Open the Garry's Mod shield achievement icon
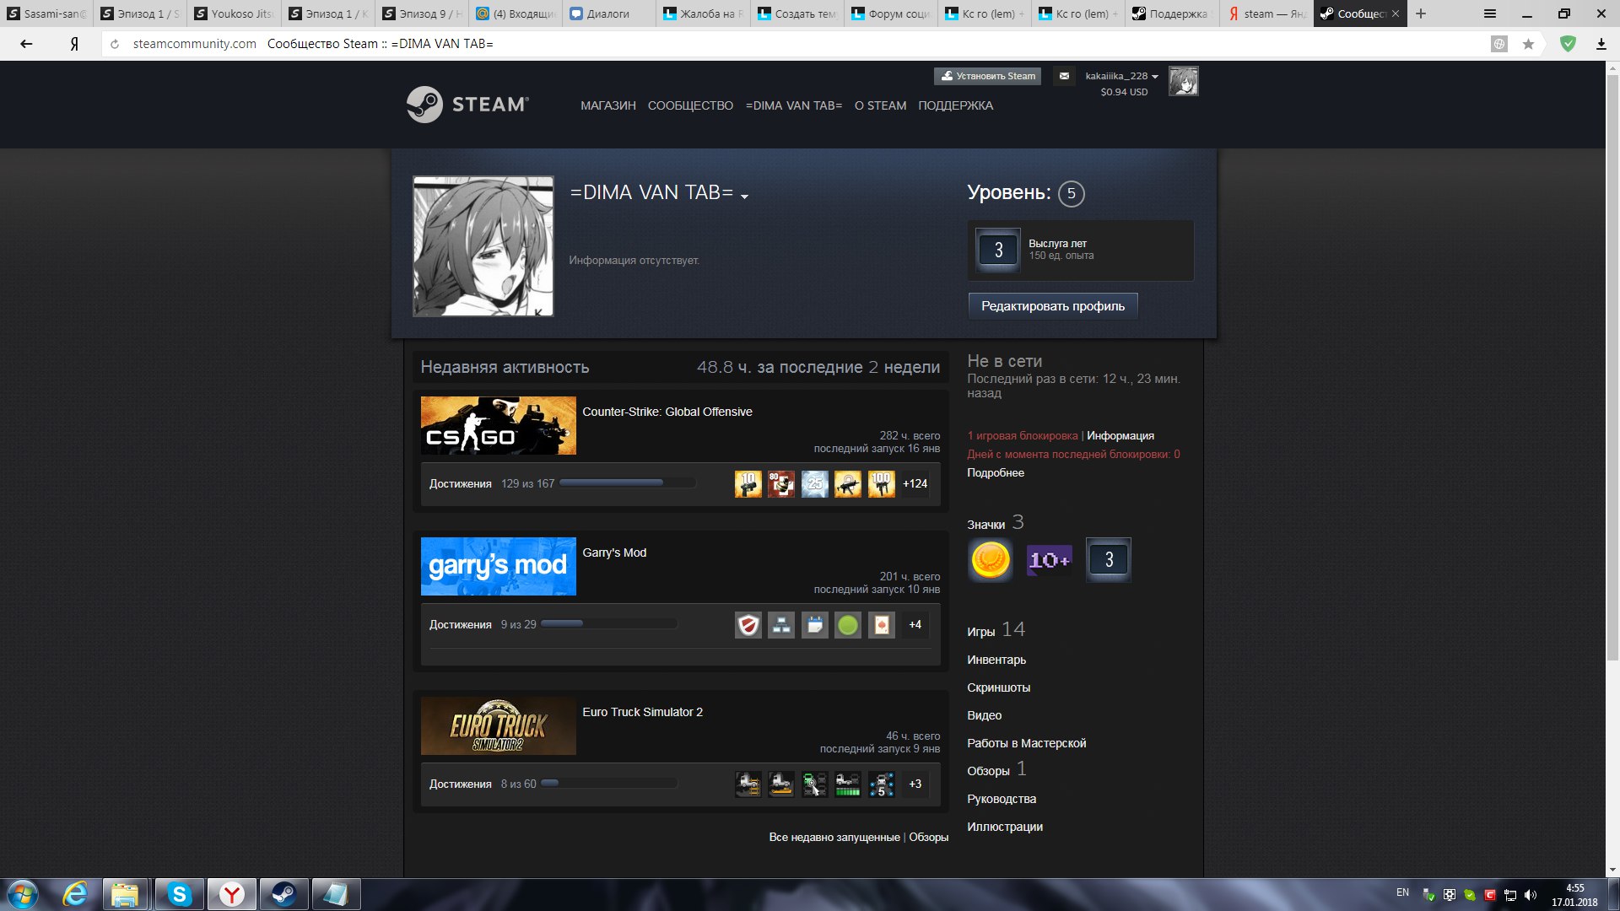Screen dimensions: 1620x911 point(748,624)
